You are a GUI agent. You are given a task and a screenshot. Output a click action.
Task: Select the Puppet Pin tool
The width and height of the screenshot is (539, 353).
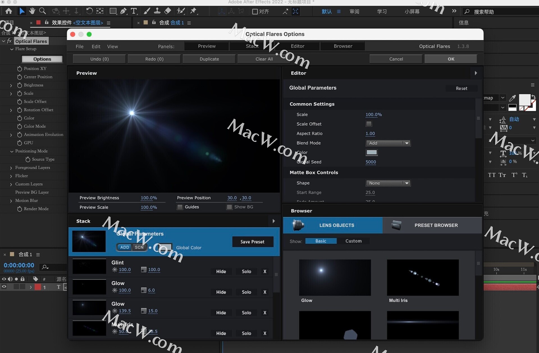coord(193,11)
